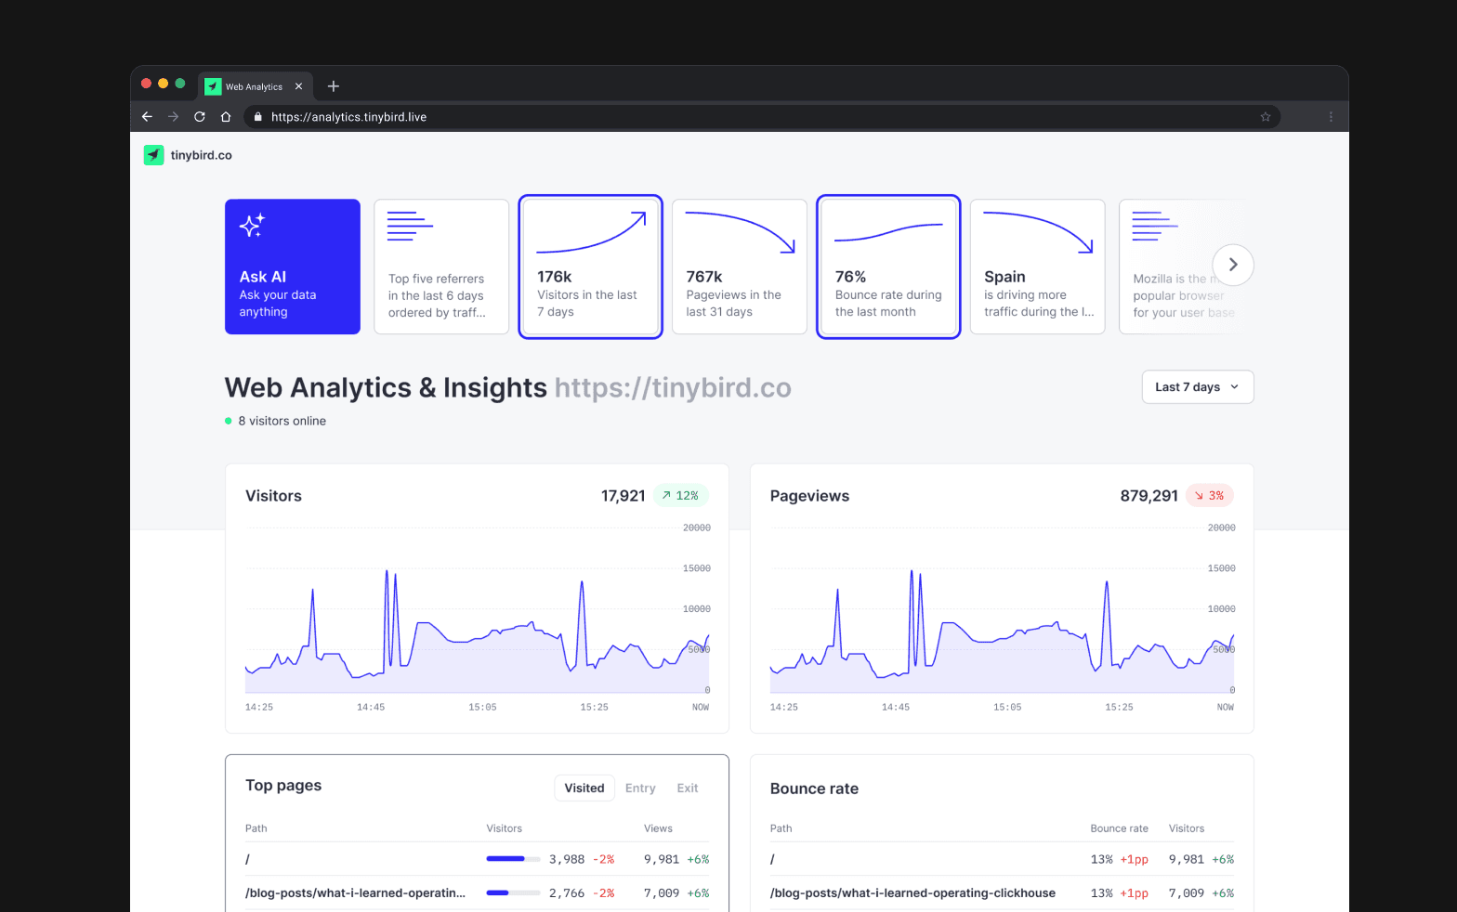This screenshot has width=1457, height=912.
Task: Open the browser three-dot menu
Action: pyautogui.click(x=1331, y=117)
